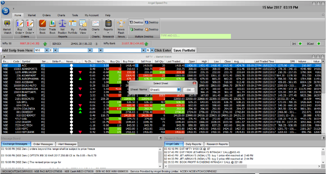Open the Tools ribbon tab
The image size is (326, 174).
pos(75,15)
